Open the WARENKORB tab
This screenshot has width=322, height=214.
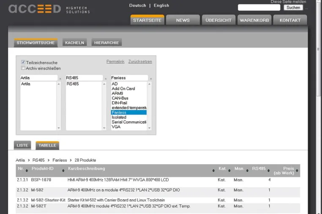point(254,20)
